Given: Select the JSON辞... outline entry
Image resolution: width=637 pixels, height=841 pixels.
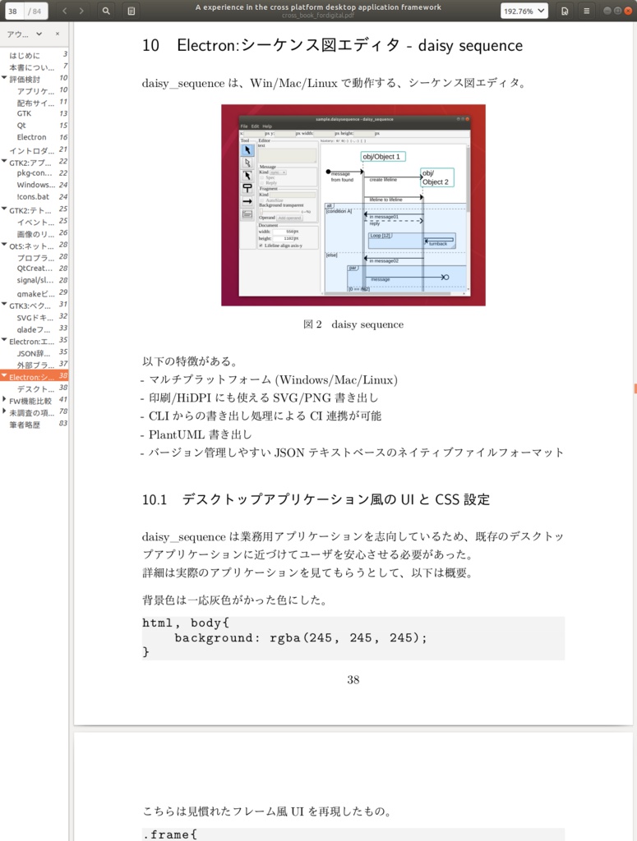Looking at the screenshot, I should coord(34,353).
